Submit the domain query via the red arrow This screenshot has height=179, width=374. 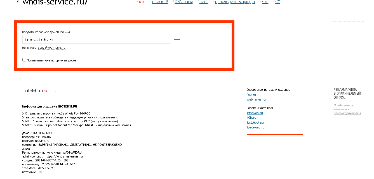(x=177, y=40)
